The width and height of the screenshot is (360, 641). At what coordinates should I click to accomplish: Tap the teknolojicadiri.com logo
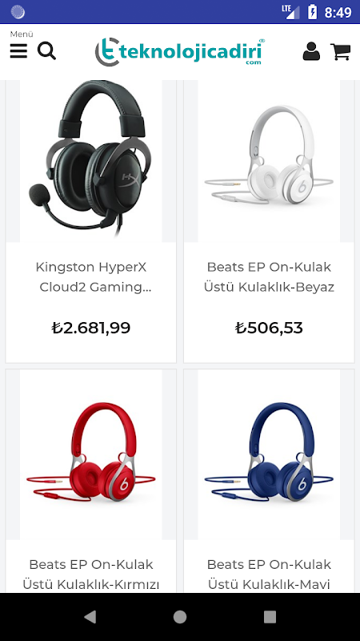pyautogui.click(x=180, y=52)
